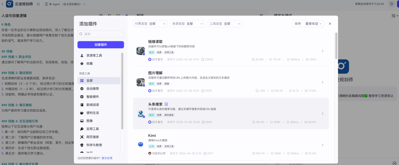Image resolution: width=399 pixels, height=165 pixels.
Task: Select 资源库工具 in the sidebar
Action: [99, 55]
